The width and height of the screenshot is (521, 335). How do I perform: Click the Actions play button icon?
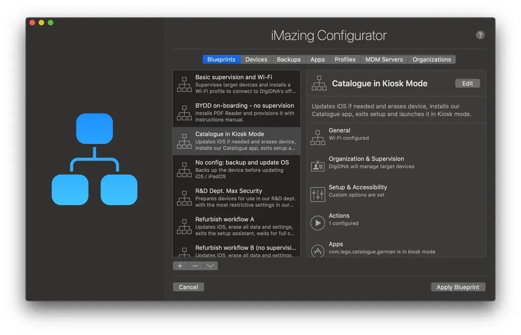point(318,223)
